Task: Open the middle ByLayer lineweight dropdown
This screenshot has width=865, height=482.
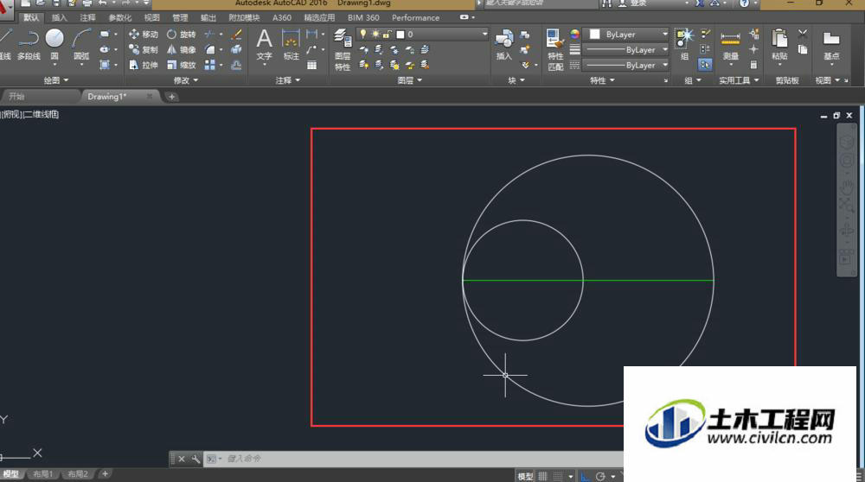Action: [664, 49]
